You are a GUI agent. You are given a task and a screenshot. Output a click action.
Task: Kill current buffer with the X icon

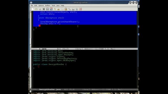pos(44,9)
